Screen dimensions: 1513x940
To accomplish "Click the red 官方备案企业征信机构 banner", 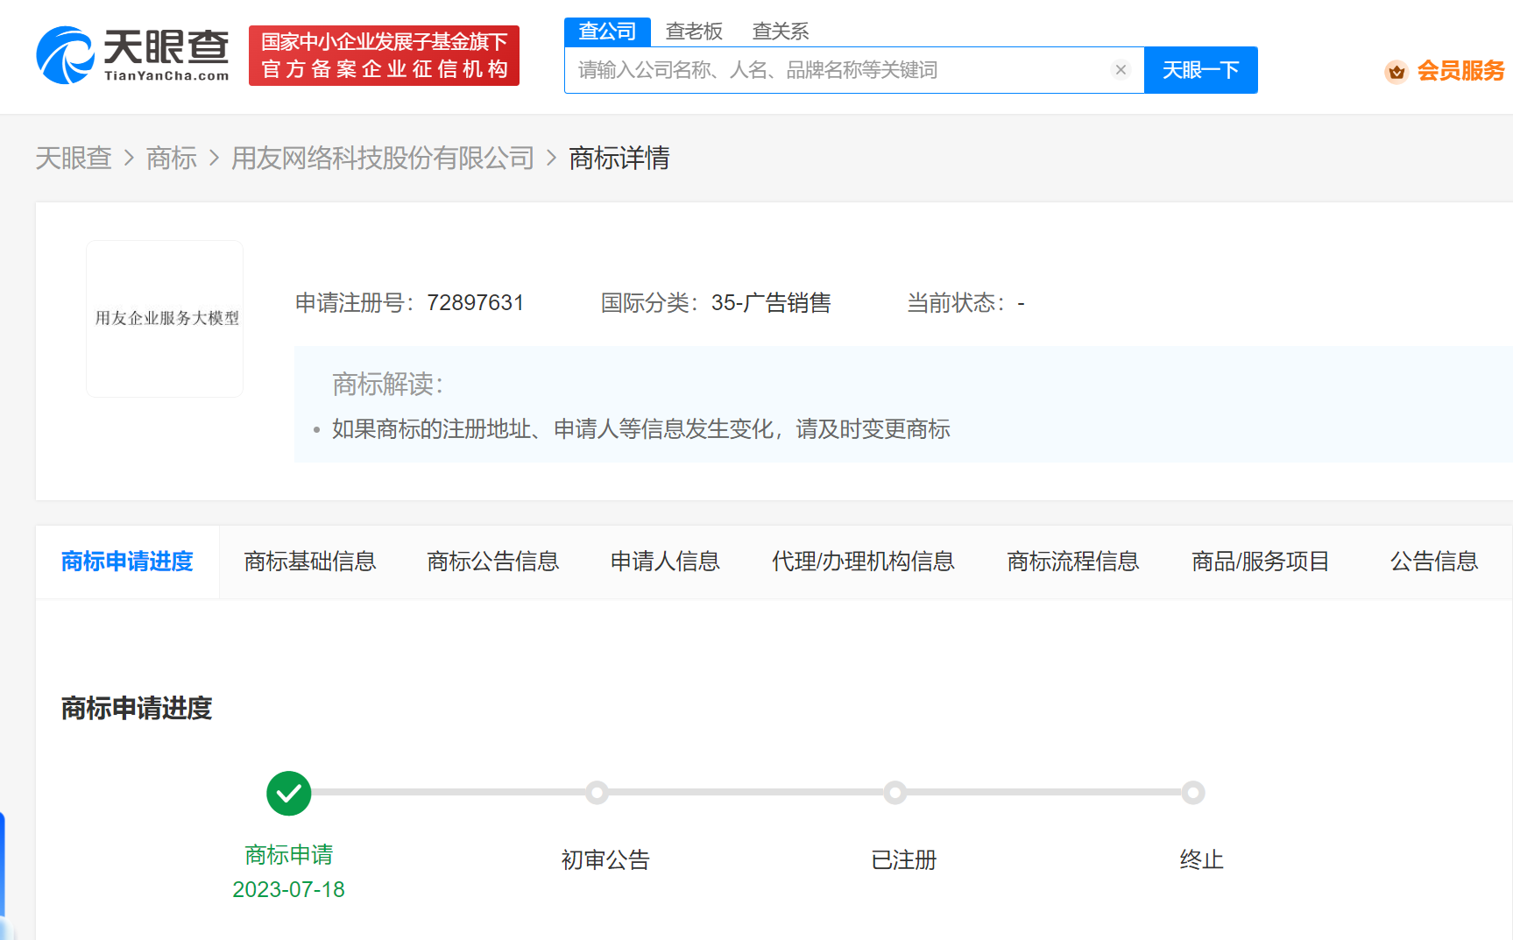I will point(384,55).
